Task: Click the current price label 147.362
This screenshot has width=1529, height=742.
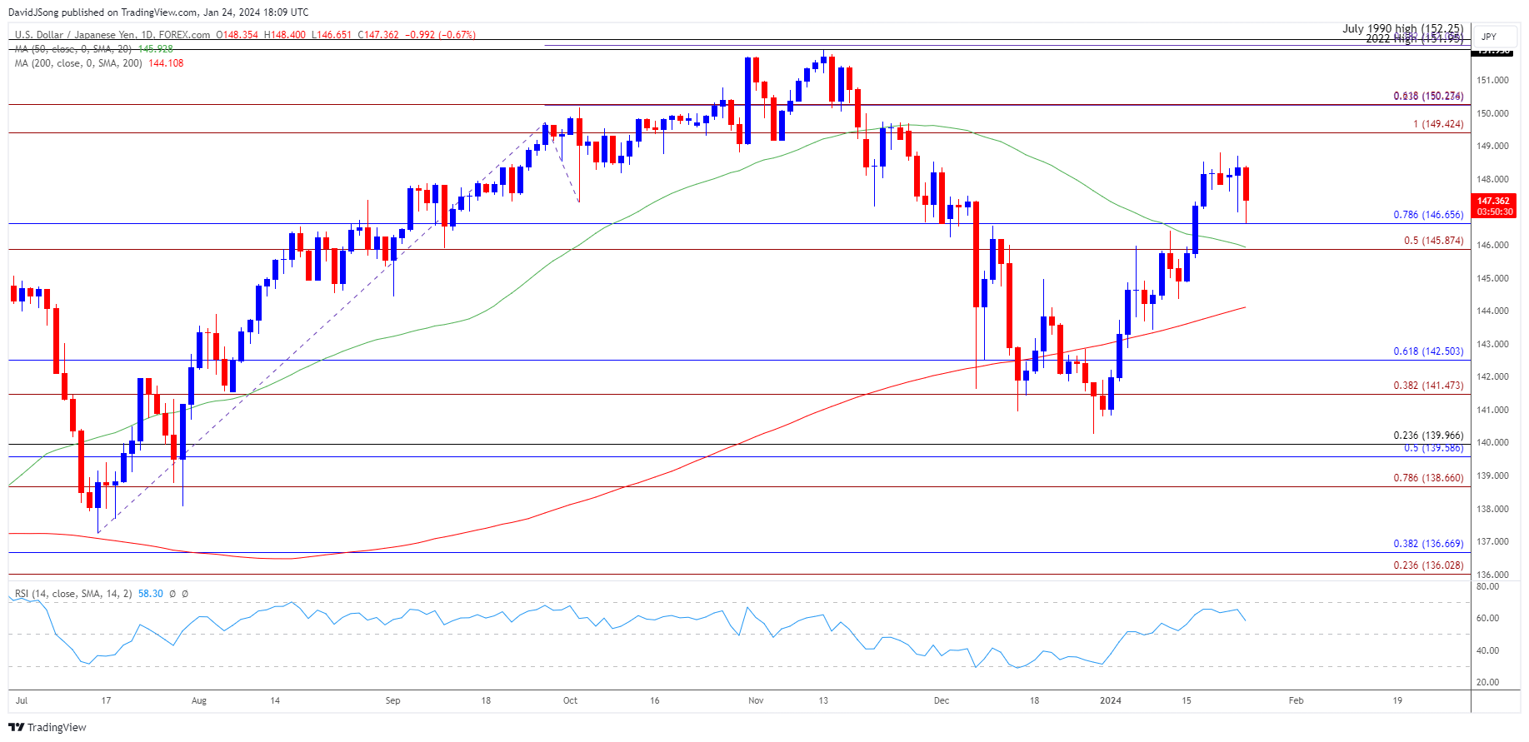Action: [x=1493, y=201]
